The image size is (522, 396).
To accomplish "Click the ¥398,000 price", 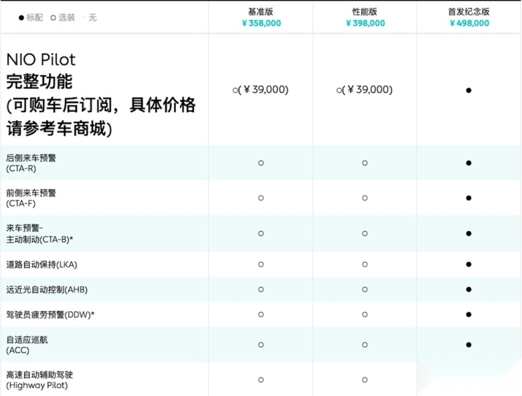I will point(365,23).
